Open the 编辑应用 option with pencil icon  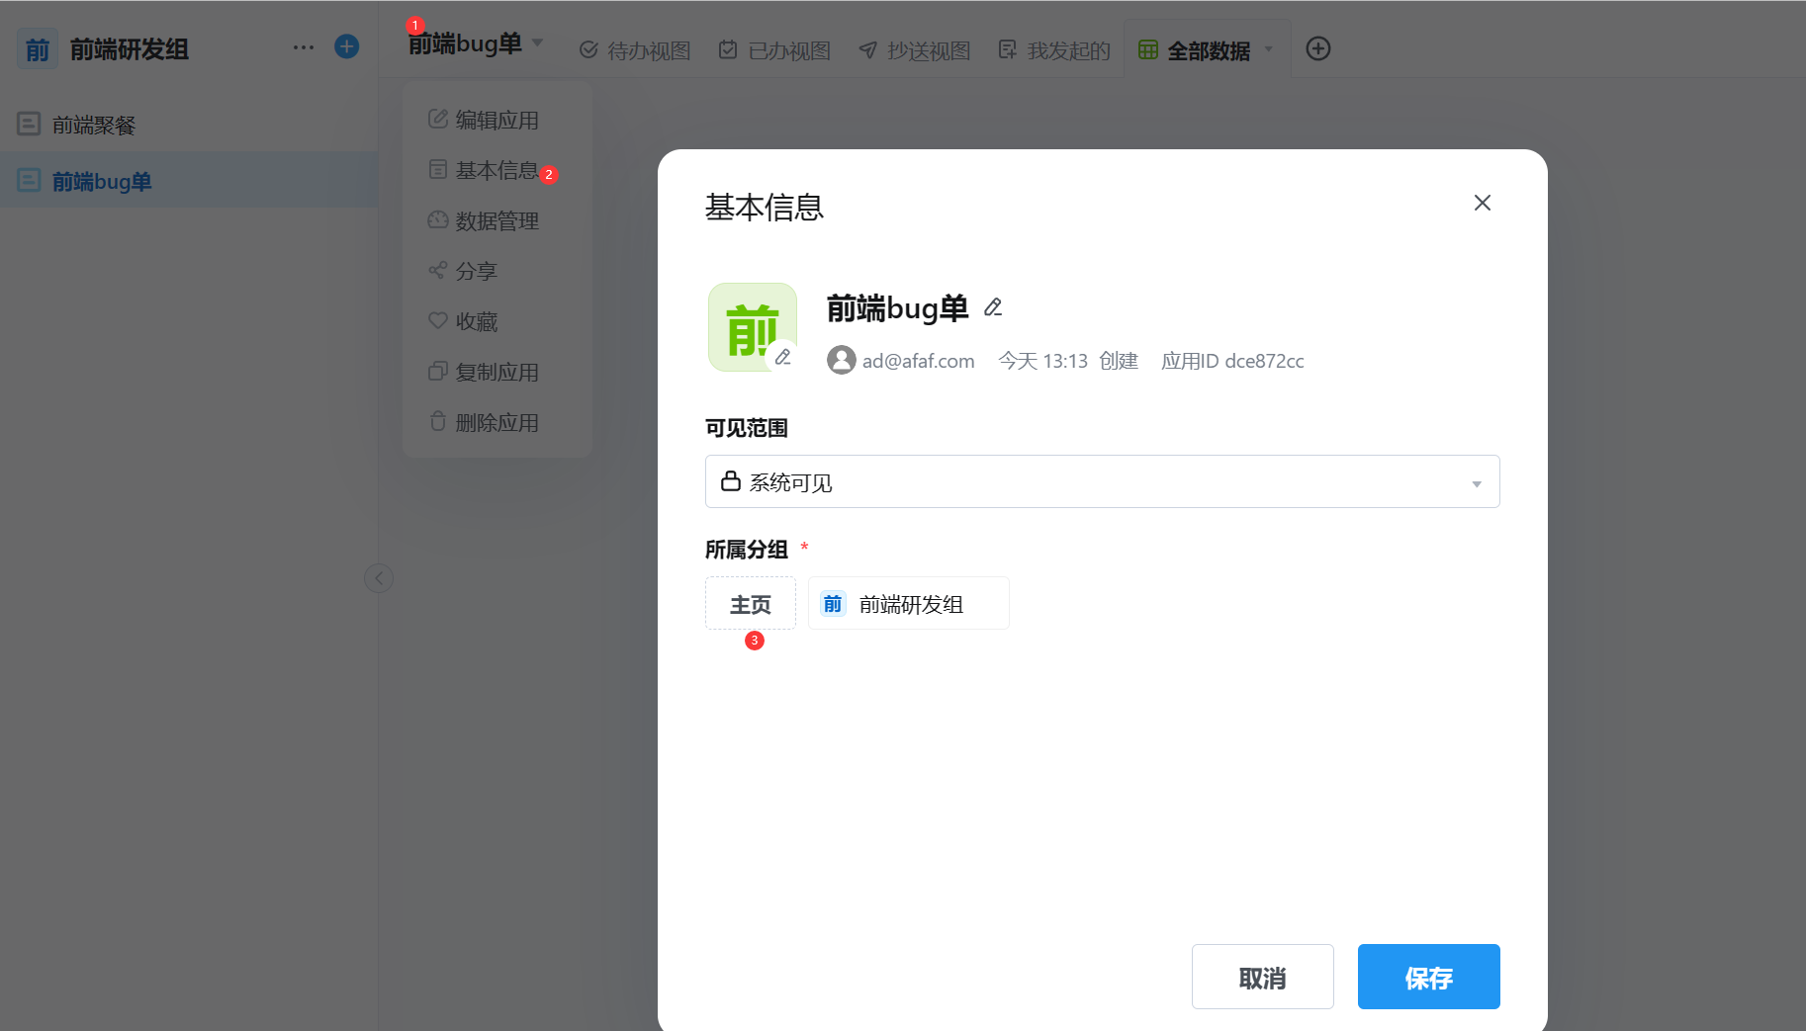tap(495, 119)
